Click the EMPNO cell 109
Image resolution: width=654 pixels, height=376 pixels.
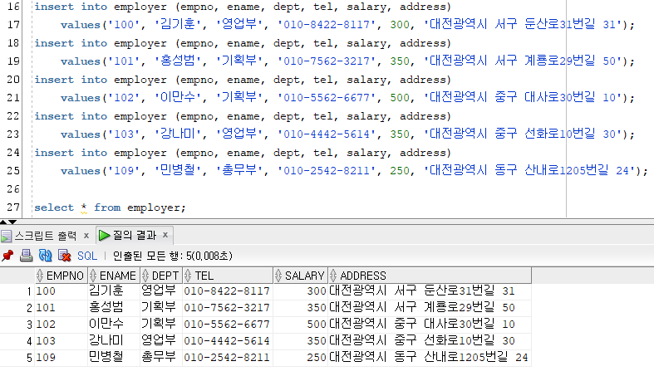(x=61, y=358)
